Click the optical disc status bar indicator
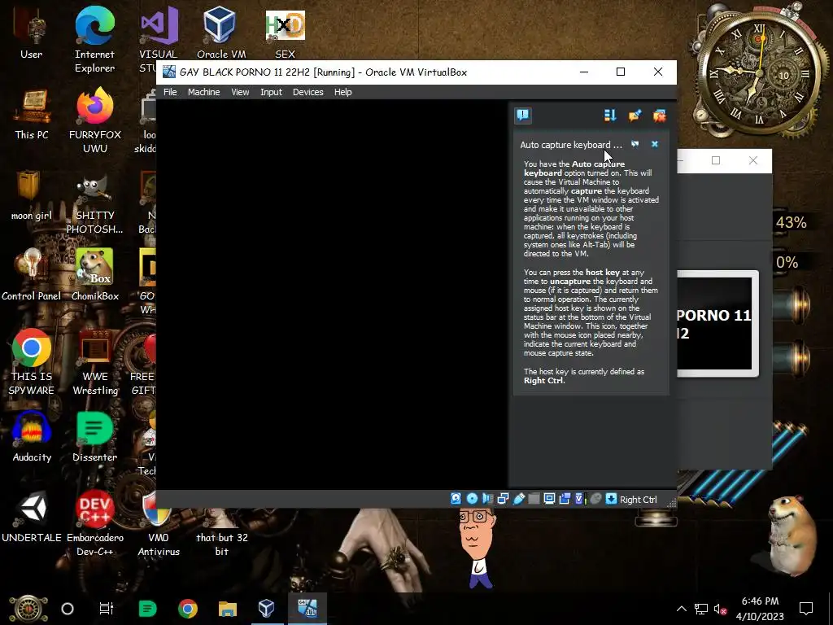The image size is (833, 625). (x=472, y=499)
